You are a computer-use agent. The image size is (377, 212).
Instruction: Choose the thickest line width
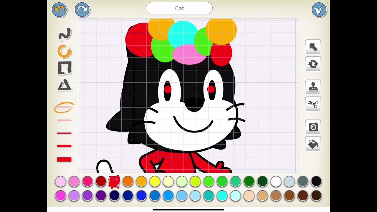(x=64, y=159)
